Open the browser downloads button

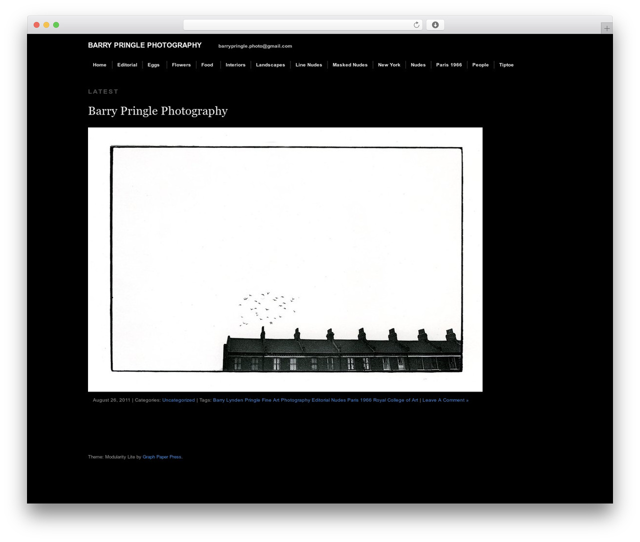435,25
